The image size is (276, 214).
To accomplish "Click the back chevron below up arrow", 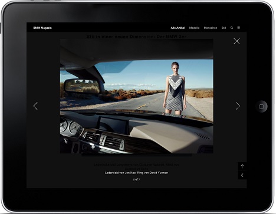I will click(x=242, y=175).
